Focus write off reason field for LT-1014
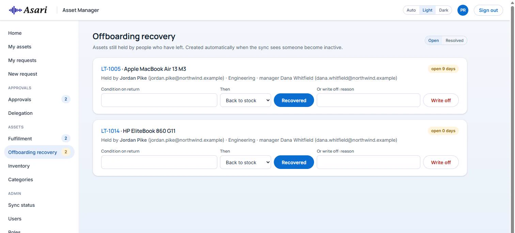Image resolution: width=515 pixels, height=233 pixels. (369, 162)
